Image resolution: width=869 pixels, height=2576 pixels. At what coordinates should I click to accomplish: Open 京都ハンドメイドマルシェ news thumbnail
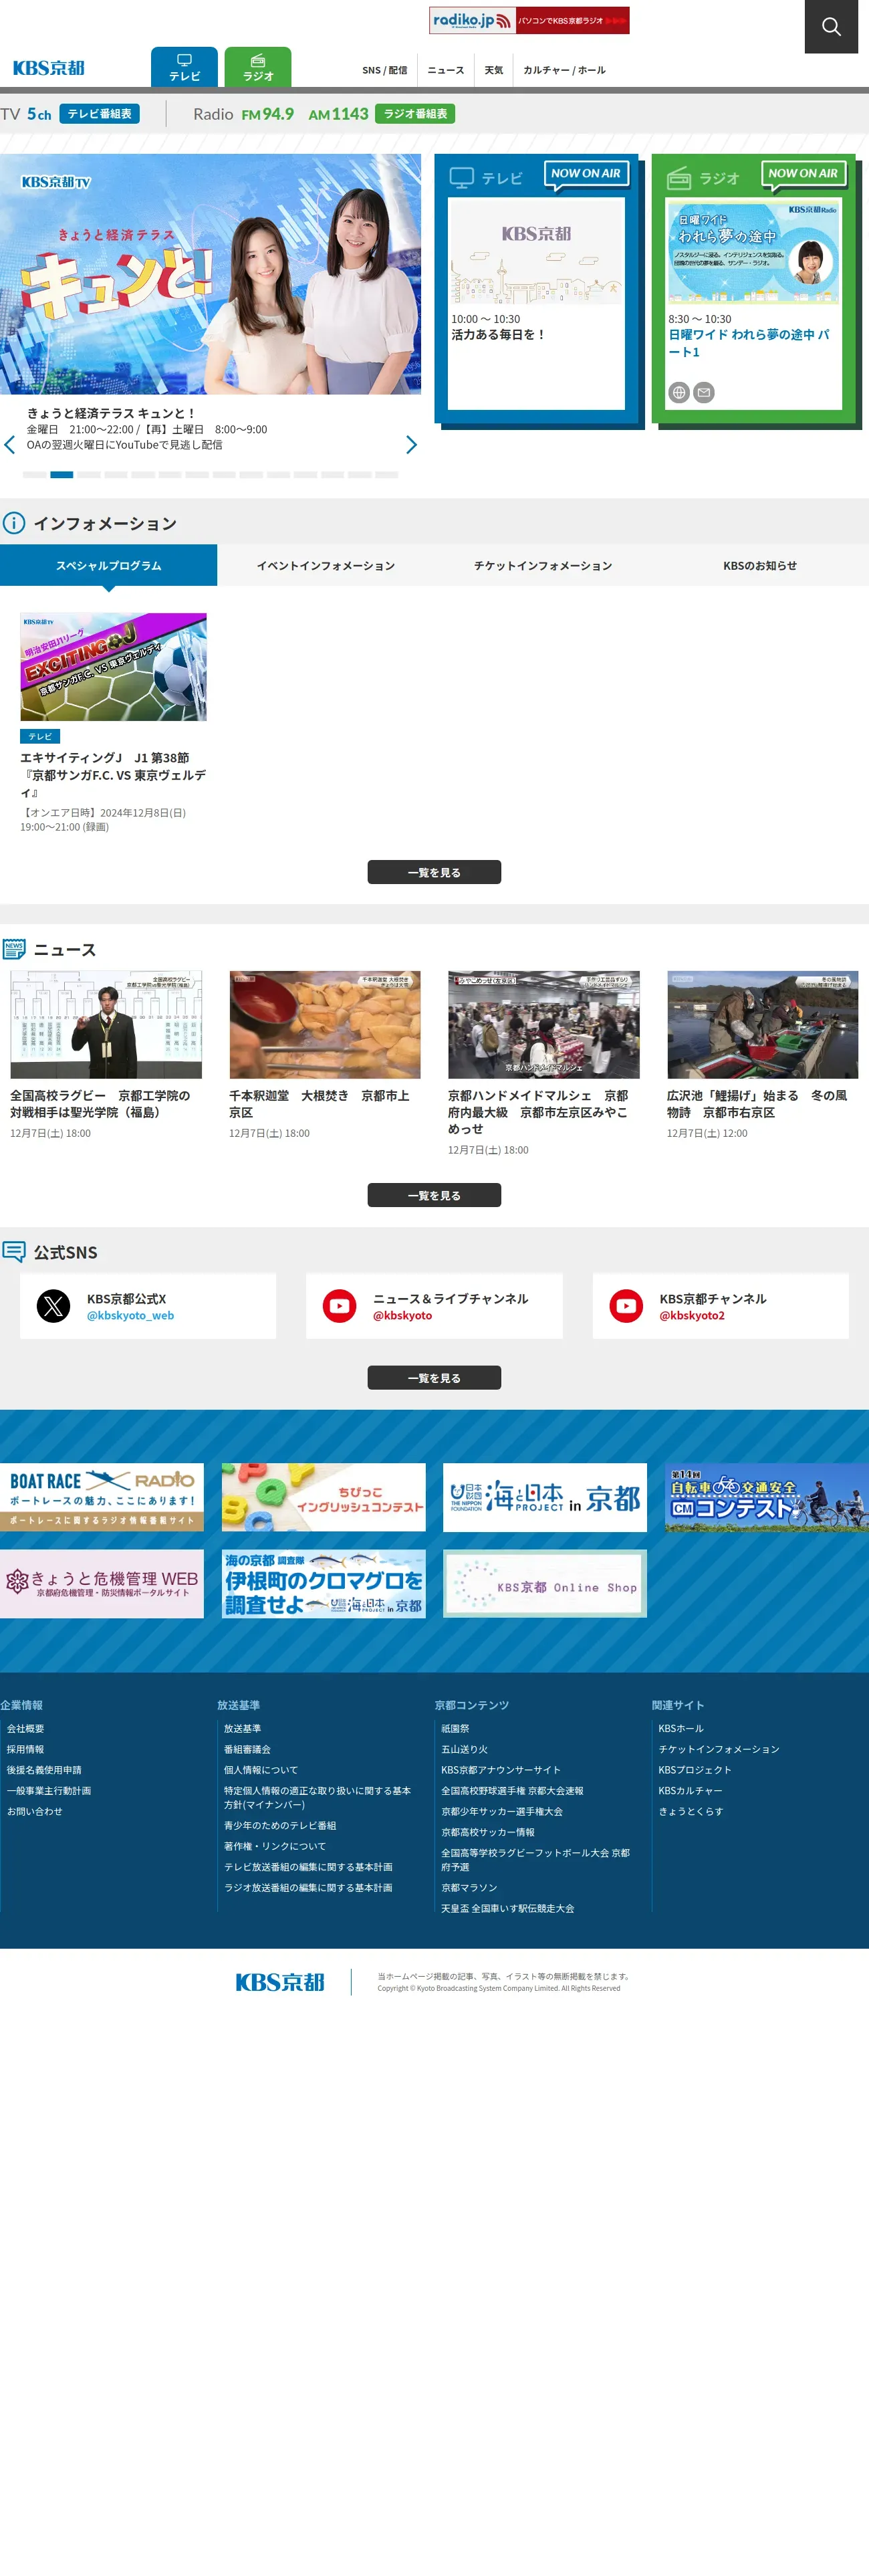[544, 1025]
